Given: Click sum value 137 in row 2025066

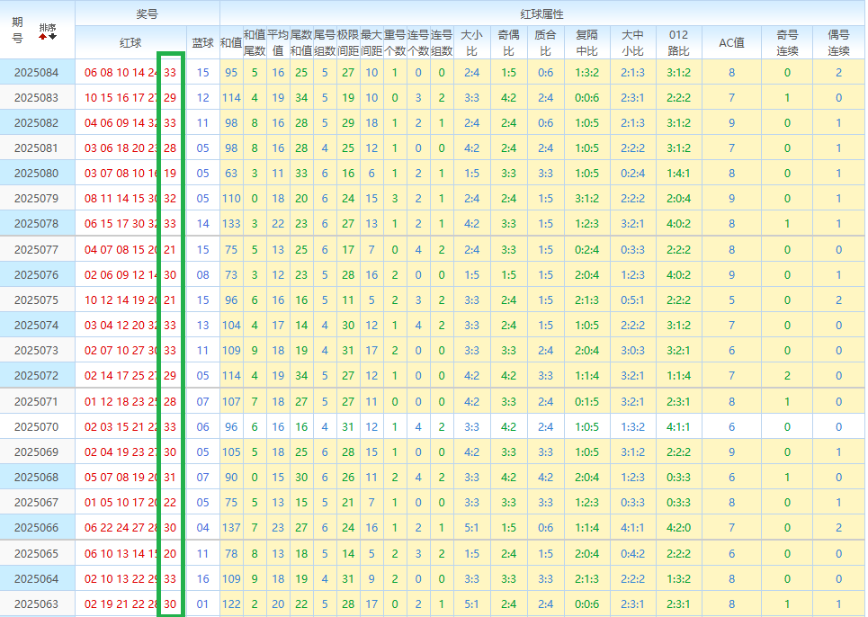Looking at the screenshot, I should [231, 528].
